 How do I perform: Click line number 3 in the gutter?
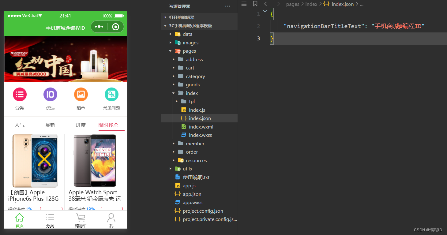coord(258,38)
